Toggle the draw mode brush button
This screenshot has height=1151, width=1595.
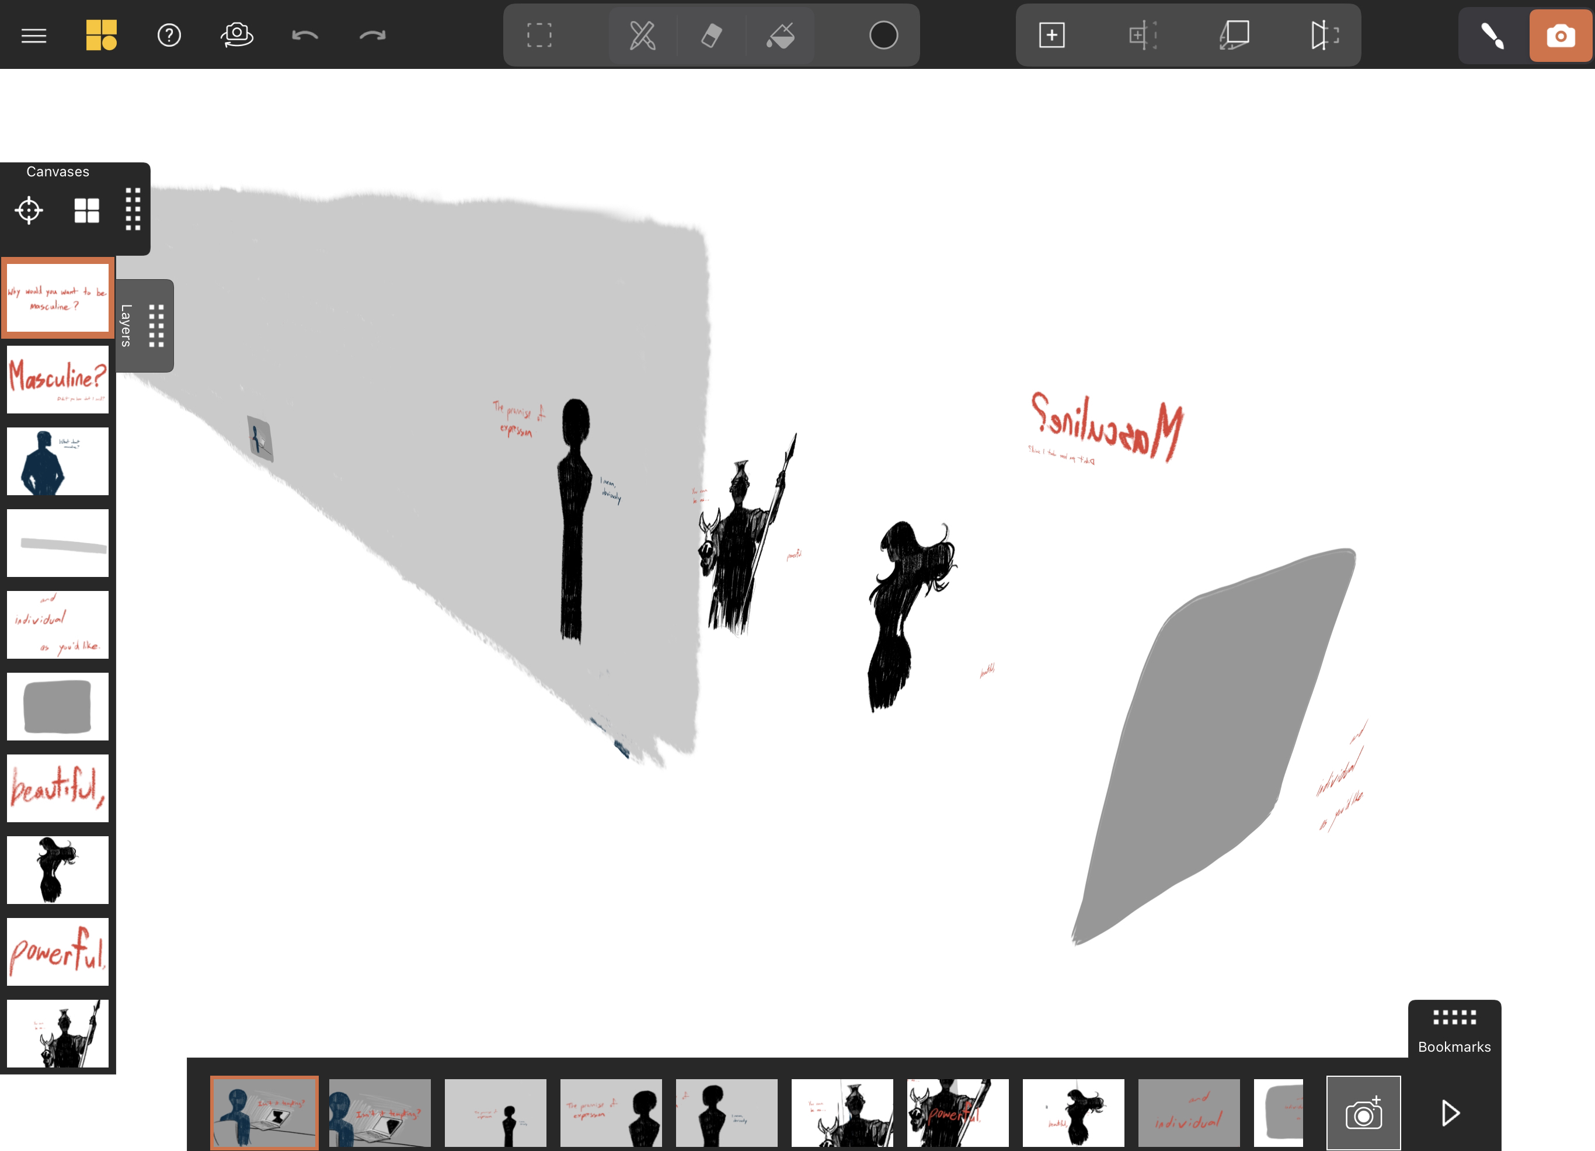[1492, 35]
